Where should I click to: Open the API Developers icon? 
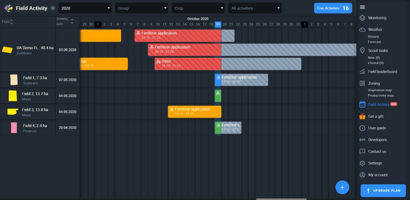click(x=362, y=140)
